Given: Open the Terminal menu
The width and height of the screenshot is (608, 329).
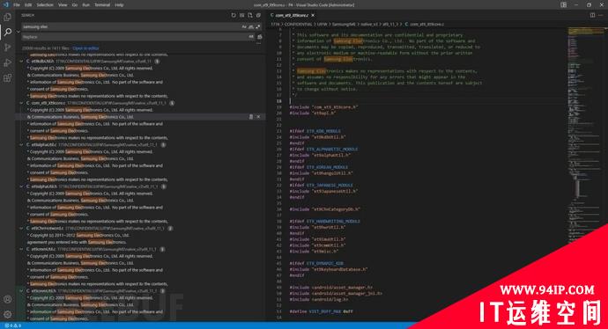Looking at the screenshot, I should pos(102,4).
